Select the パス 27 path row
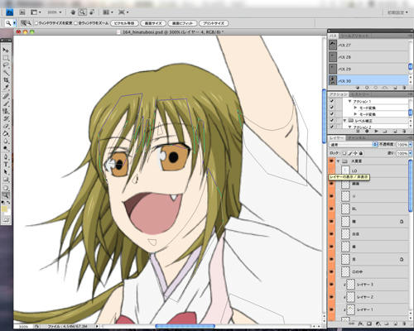Screen dimensions: 414x331 tap(368, 45)
